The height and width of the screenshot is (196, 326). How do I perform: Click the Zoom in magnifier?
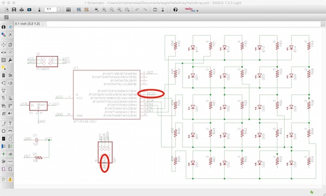tap(104, 10)
